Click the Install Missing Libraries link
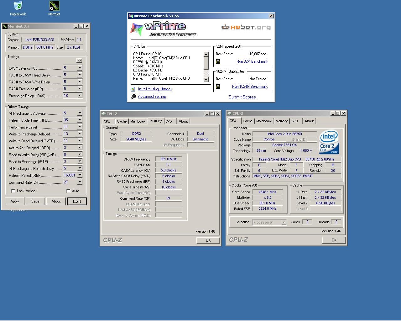Image resolution: width=401 pixels, height=321 pixels. click(x=155, y=89)
